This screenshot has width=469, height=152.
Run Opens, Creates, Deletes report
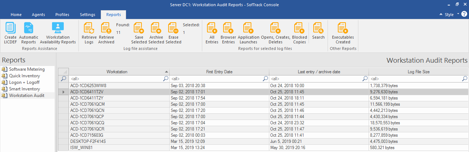click(x=276, y=33)
